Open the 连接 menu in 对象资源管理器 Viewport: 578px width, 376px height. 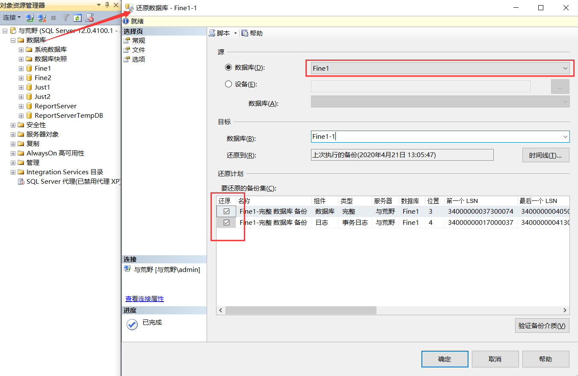coord(11,18)
